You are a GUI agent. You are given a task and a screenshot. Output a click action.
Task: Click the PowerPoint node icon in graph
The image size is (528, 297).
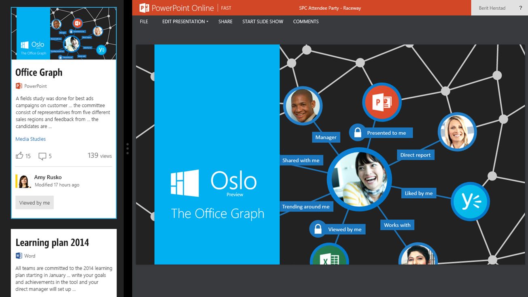[382, 102]
